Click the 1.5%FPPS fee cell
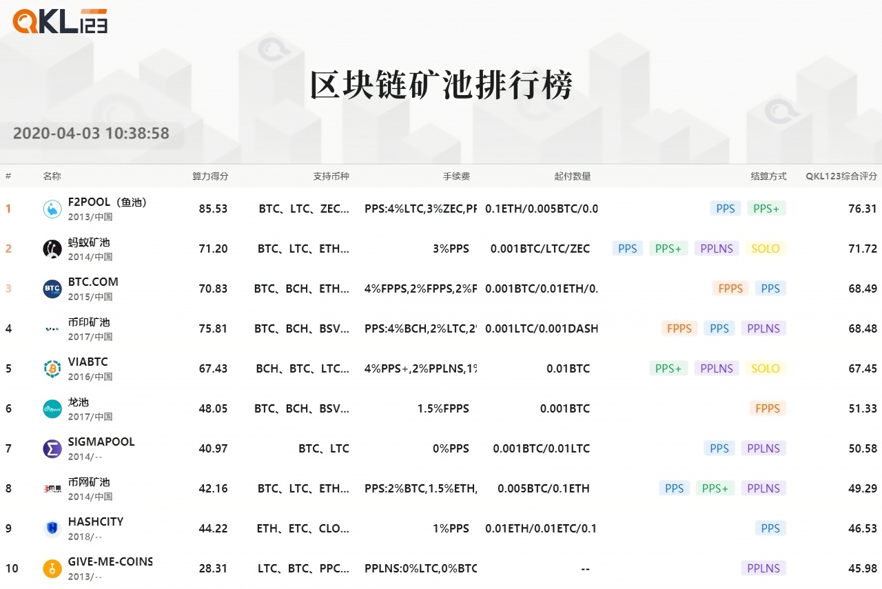 (443, 409)
